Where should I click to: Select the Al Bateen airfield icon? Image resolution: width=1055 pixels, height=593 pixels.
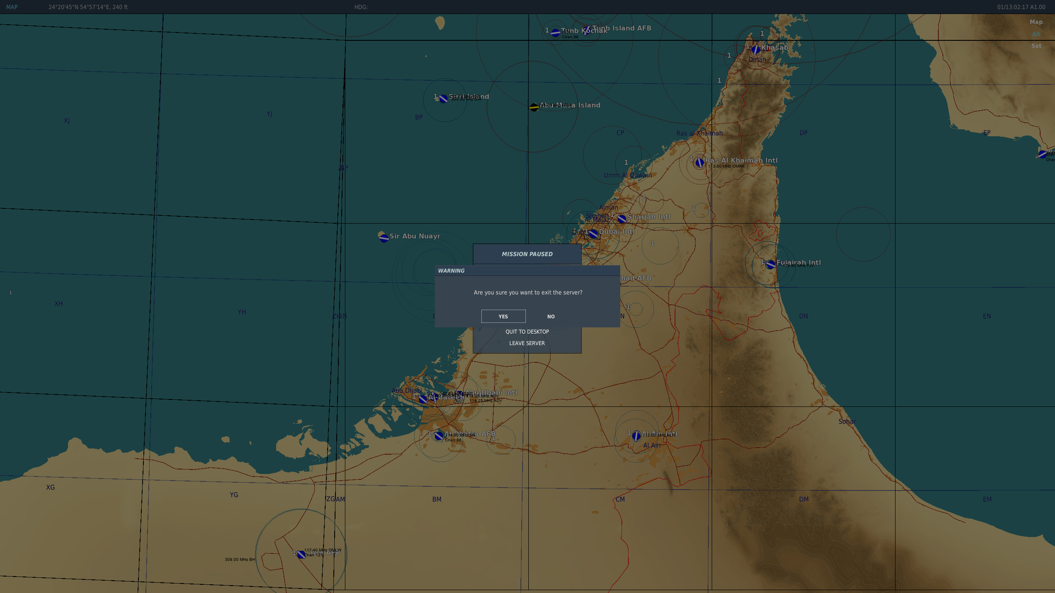point(423,399)
